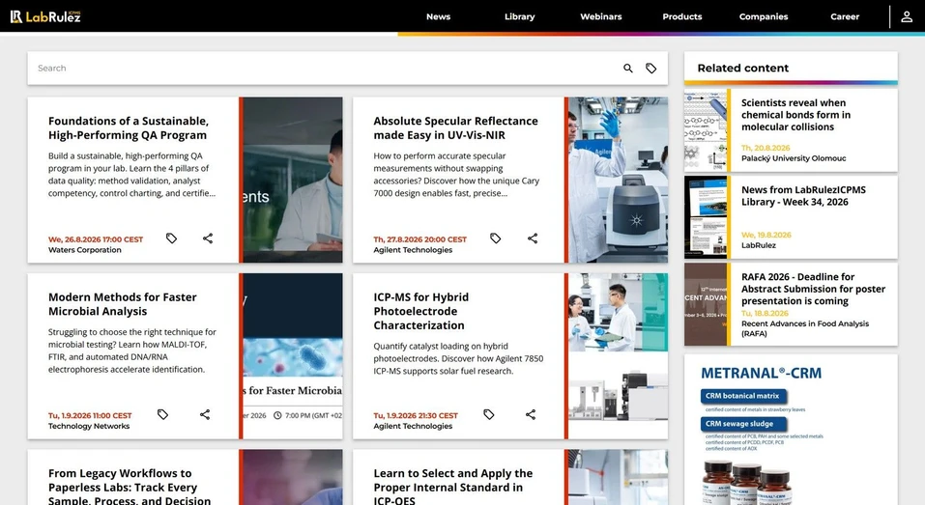Click tag icon on Waters Corporation webinar card
925x505 pixels.
point(171,238)
